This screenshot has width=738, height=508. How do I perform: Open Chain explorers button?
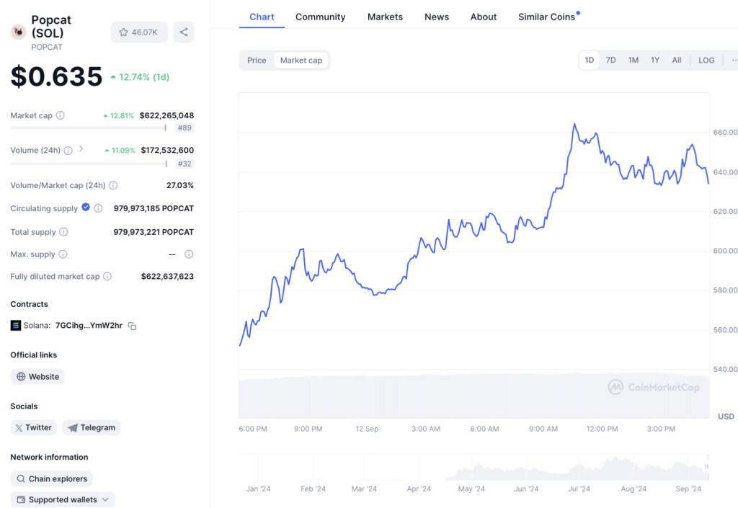tap(52, 479)
